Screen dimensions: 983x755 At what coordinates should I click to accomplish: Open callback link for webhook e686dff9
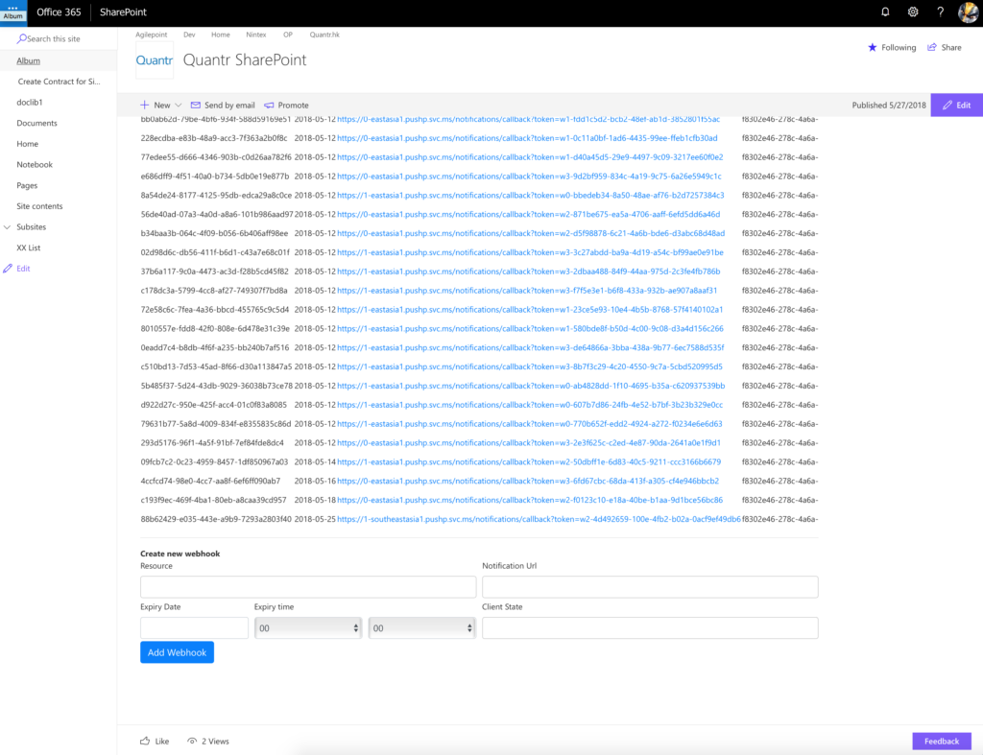pos(529,177)
